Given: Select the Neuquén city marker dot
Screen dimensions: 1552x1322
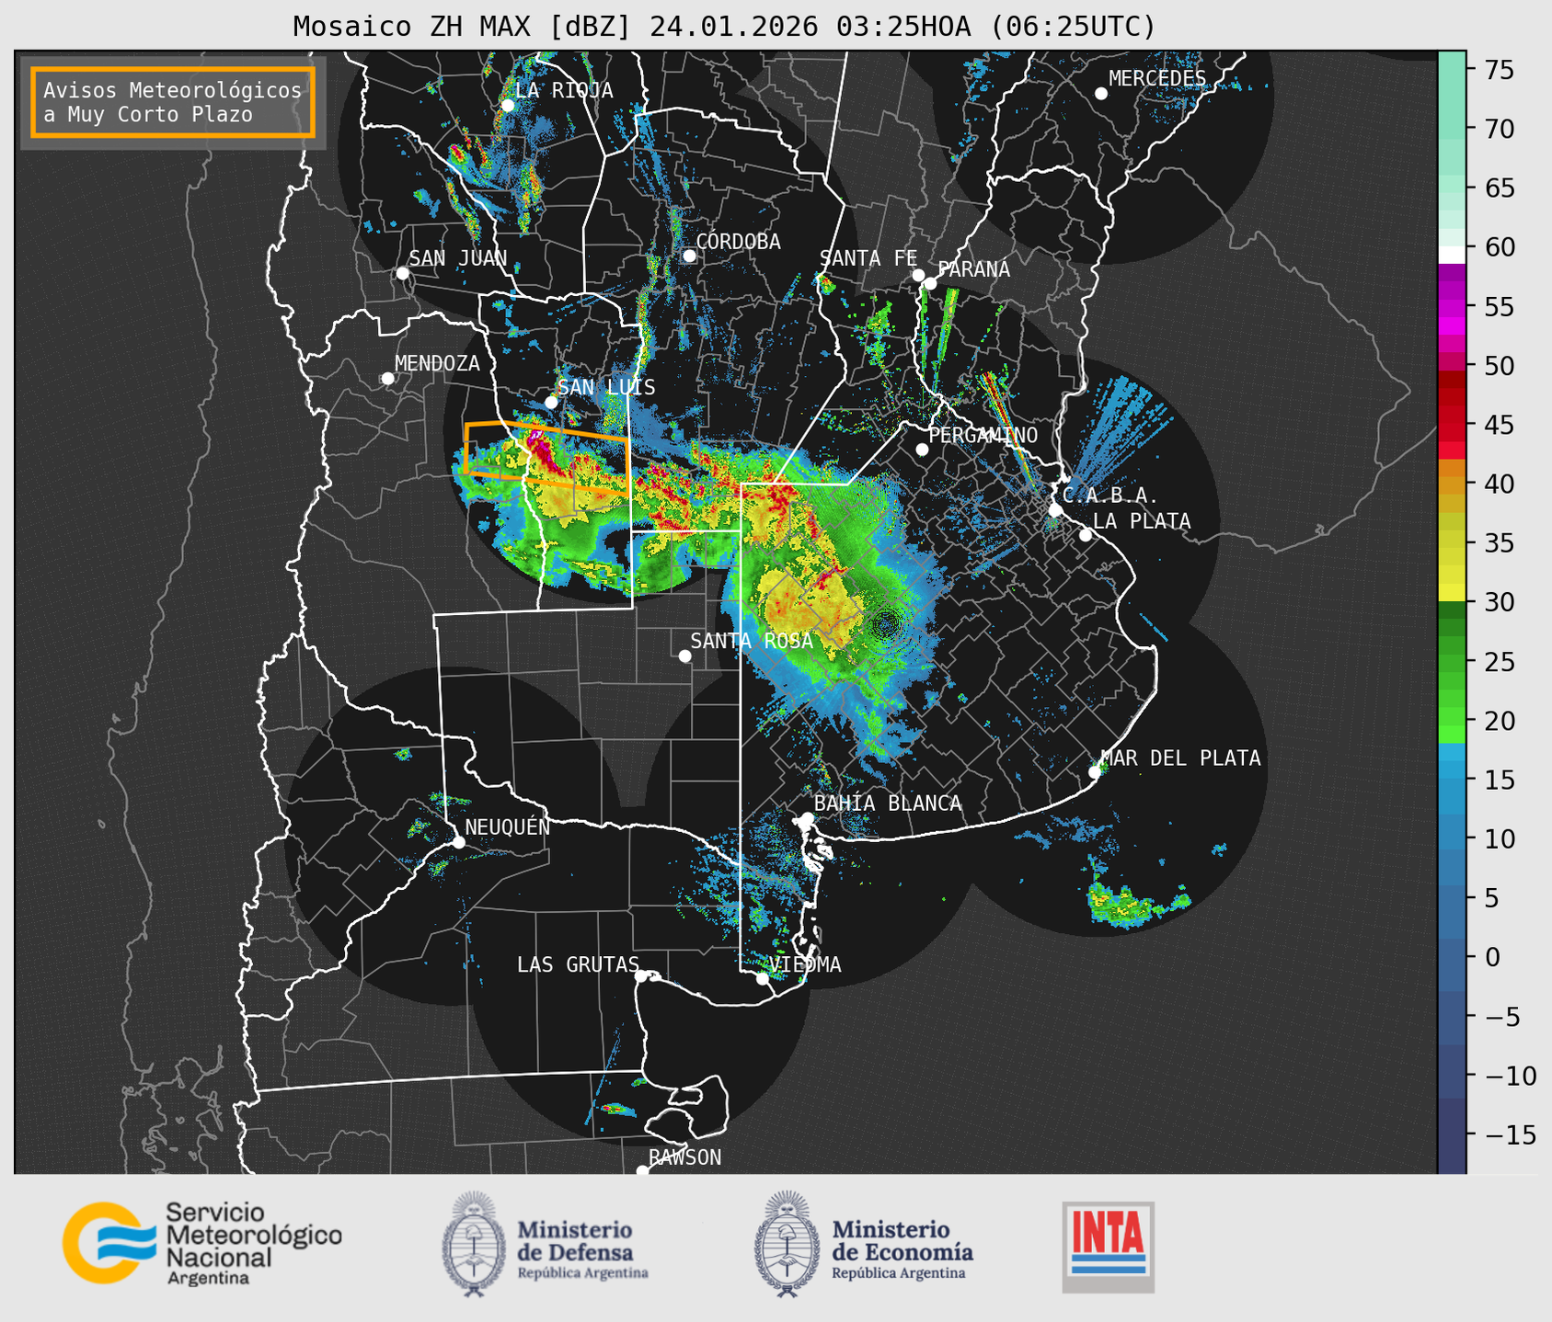Looking at the screenshot, I should click(458, 842).
